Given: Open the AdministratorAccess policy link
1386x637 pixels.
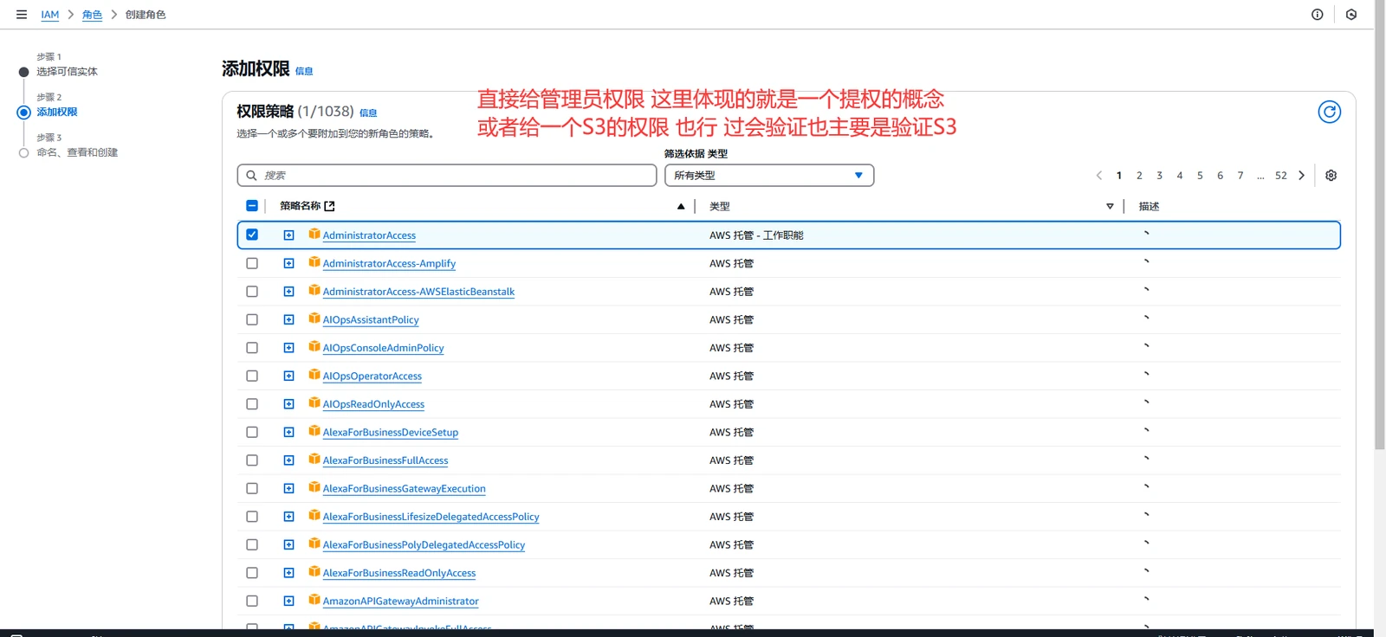Looking at the screenshot, I should (369, 235).
